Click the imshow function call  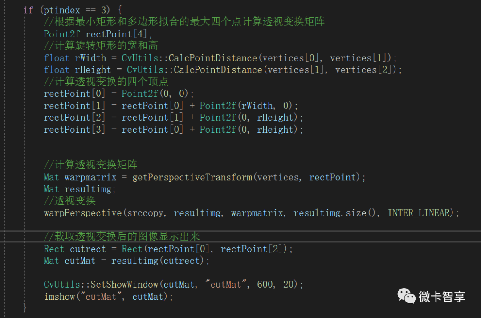[x=59, y=297]
